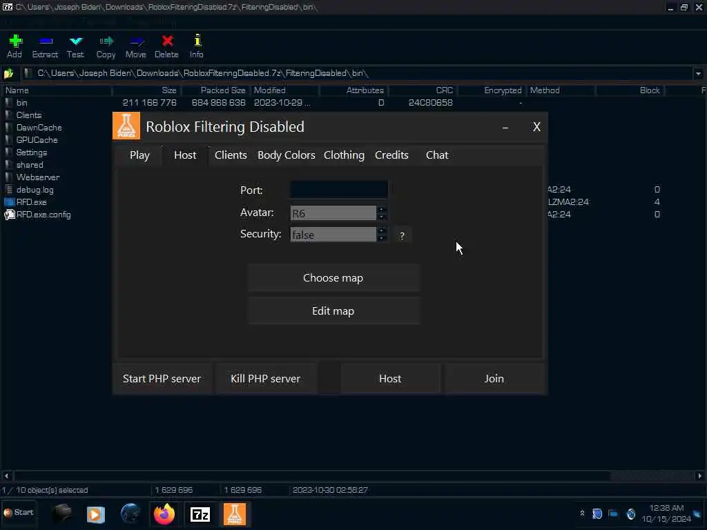
Task: Click the 7-Zip address path field
Action: tap(356, 73)
